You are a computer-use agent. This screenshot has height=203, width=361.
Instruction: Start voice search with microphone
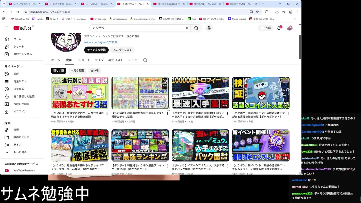coord(209,28)
